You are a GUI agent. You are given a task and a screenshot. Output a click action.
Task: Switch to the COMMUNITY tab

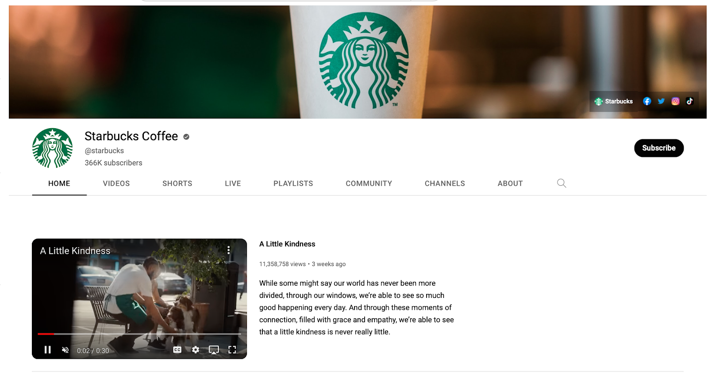369,183
